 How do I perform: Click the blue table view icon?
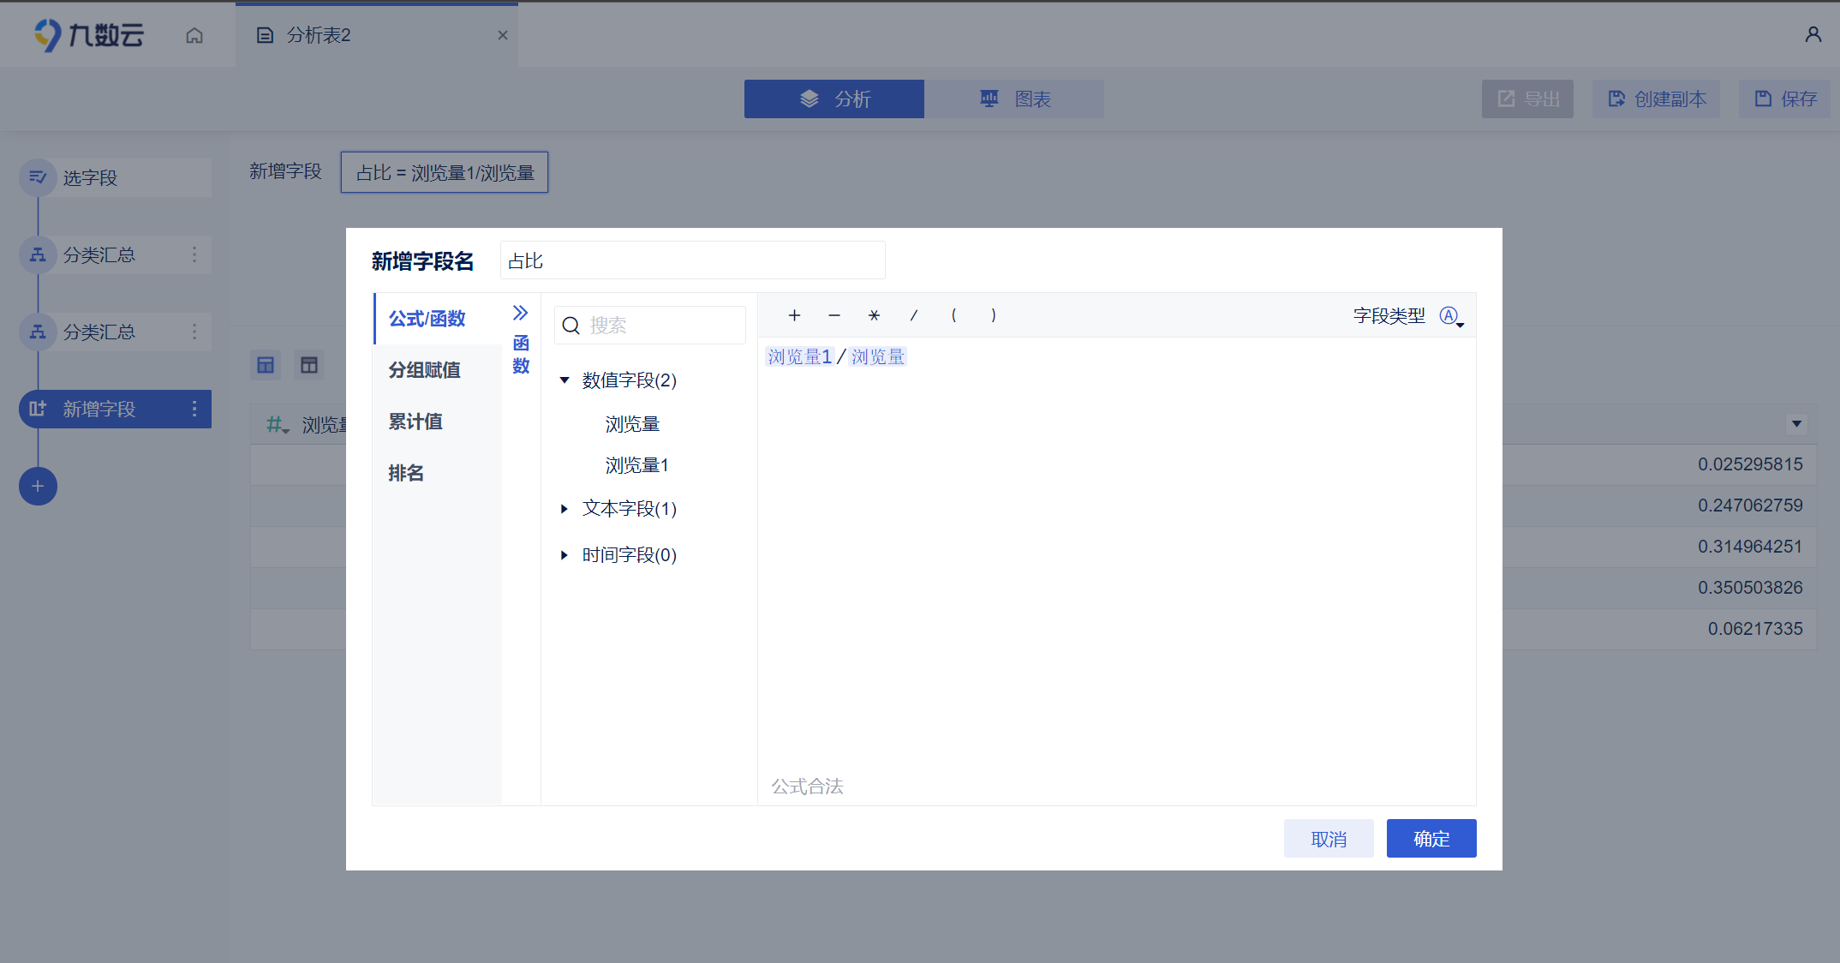pos(266,365)
